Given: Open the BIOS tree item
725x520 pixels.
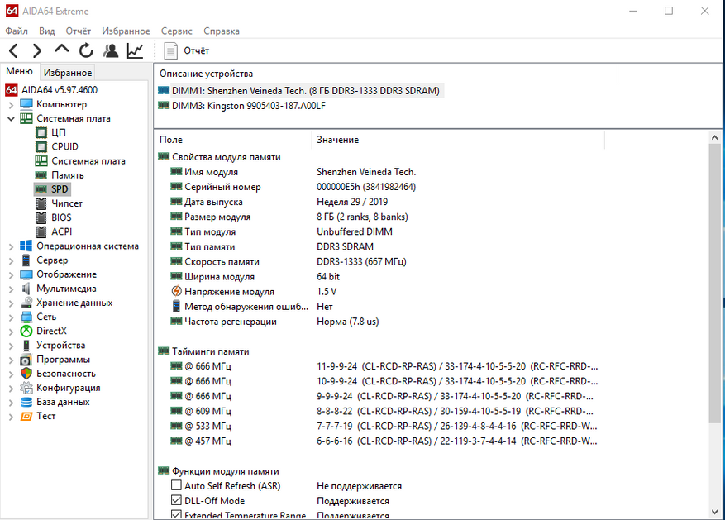Looking at the screenshot, I should (x=61, y=217).
